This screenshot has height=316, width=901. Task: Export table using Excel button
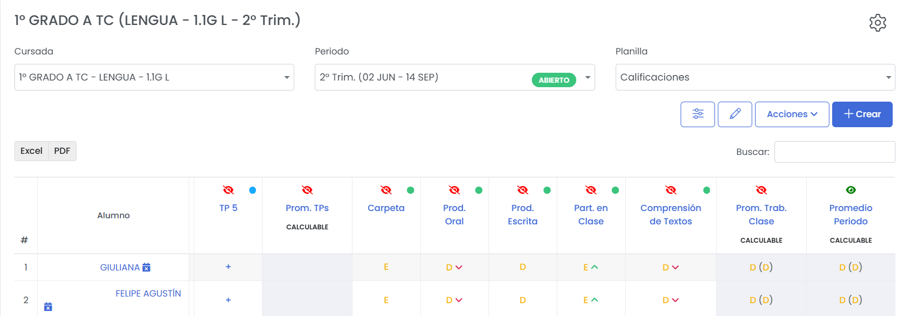[x=32, y=151]
